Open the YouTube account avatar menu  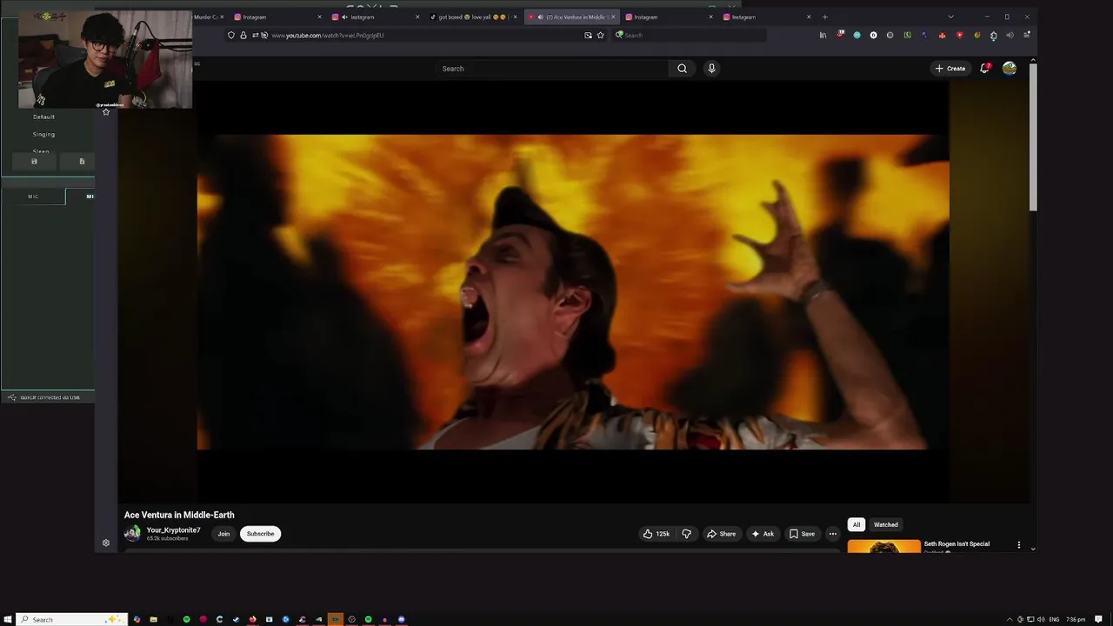(x=1010, y=68)
